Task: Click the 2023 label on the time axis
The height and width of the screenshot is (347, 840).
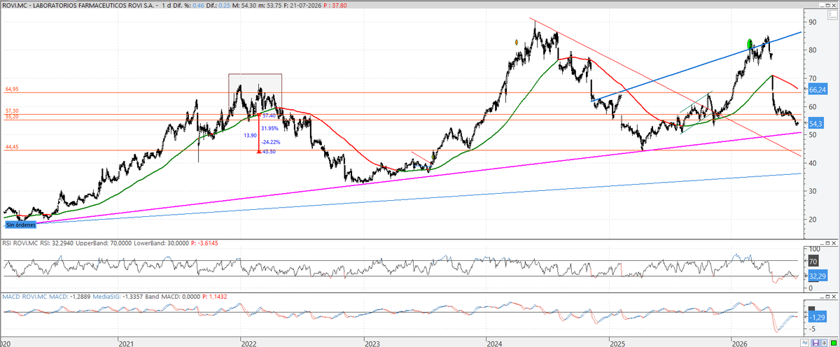Action: coord(371,344)
